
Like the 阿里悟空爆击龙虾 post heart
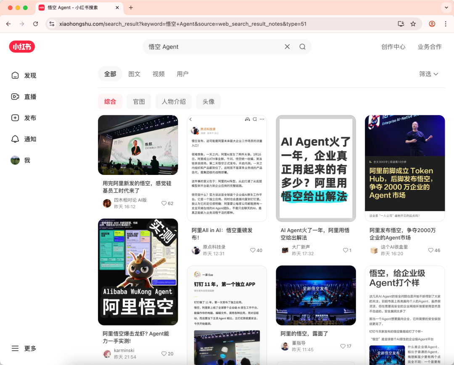coord(164,354)
